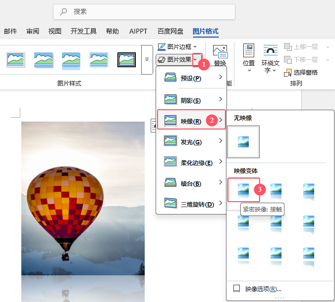Apply the second reflection variant in first row
Viewport: 335px width, 302px height.
tap(276, 190)
